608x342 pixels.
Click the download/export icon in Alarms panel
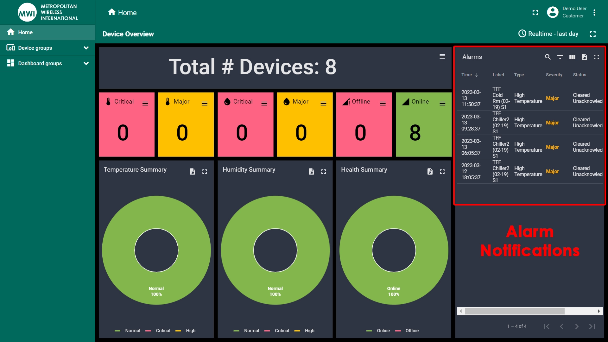[584, 57]
